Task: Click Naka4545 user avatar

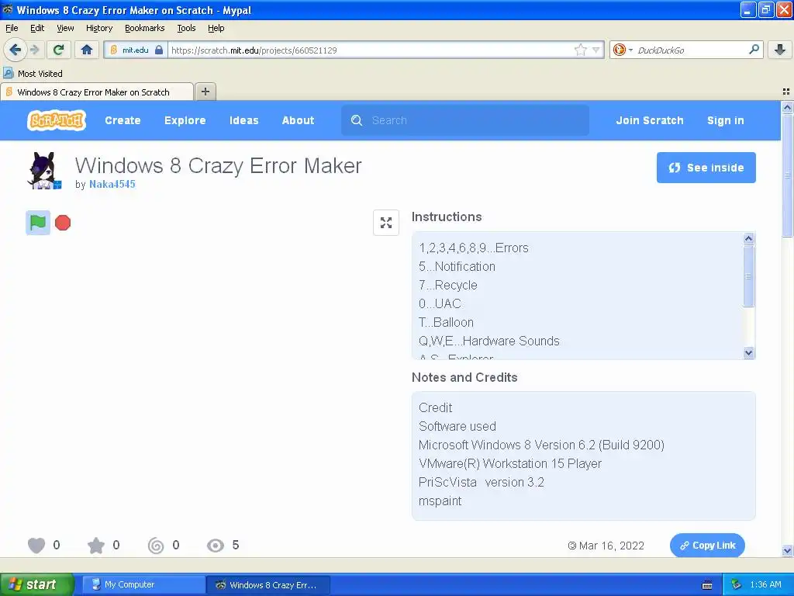Action: tap(44, 171)
